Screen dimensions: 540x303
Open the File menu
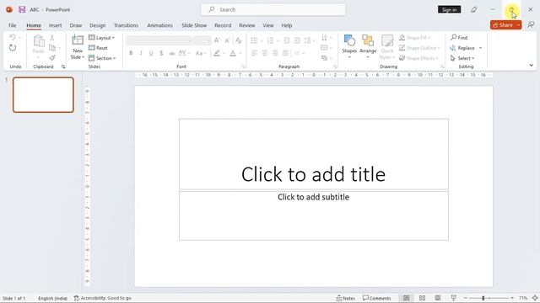coord(13,25)
